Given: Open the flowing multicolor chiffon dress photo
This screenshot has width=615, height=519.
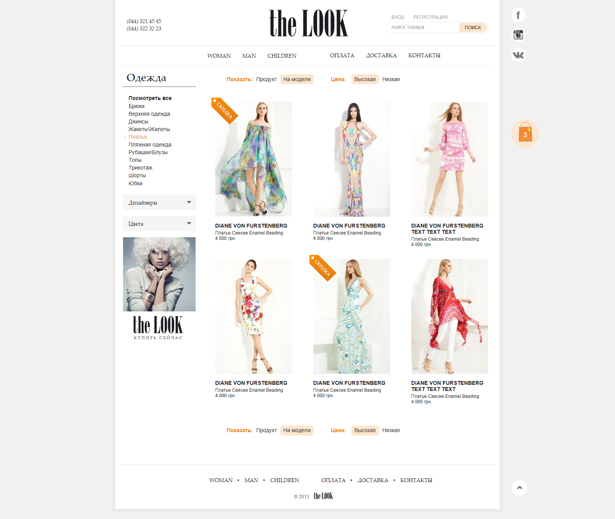Looking at the screenshot, I should (254, 159).
